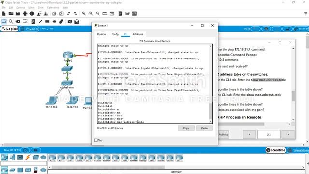Image resolution: width=309 pixels, height=174 pixels.
Task: Zoom in on the workspace
Action: click(x=84, y=14)
